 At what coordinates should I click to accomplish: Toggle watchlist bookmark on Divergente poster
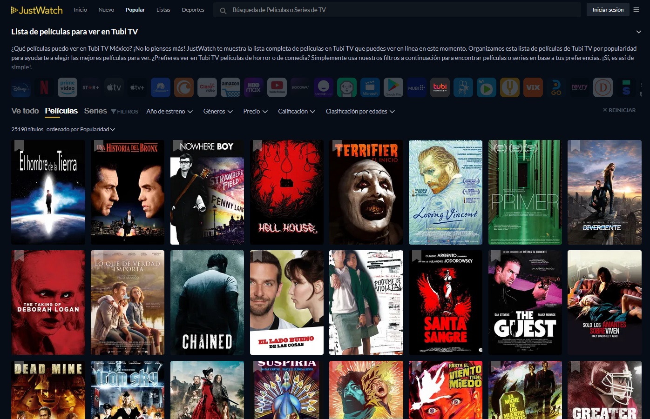(576, 146)
